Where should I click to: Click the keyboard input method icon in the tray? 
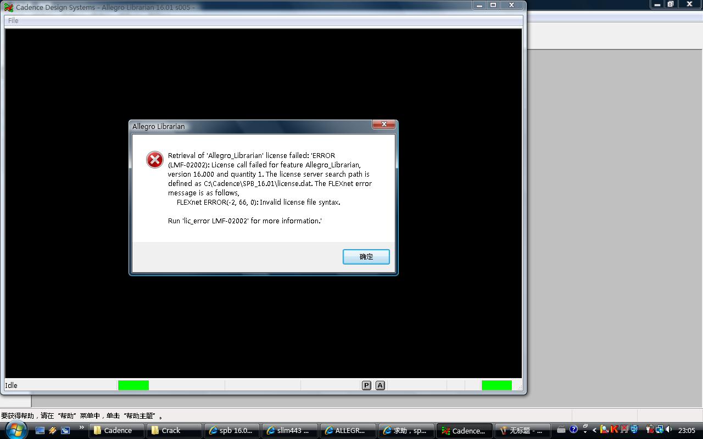click(x=561, y=430)
